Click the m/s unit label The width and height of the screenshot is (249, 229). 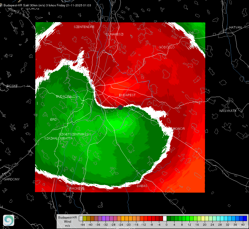point(67,225)
